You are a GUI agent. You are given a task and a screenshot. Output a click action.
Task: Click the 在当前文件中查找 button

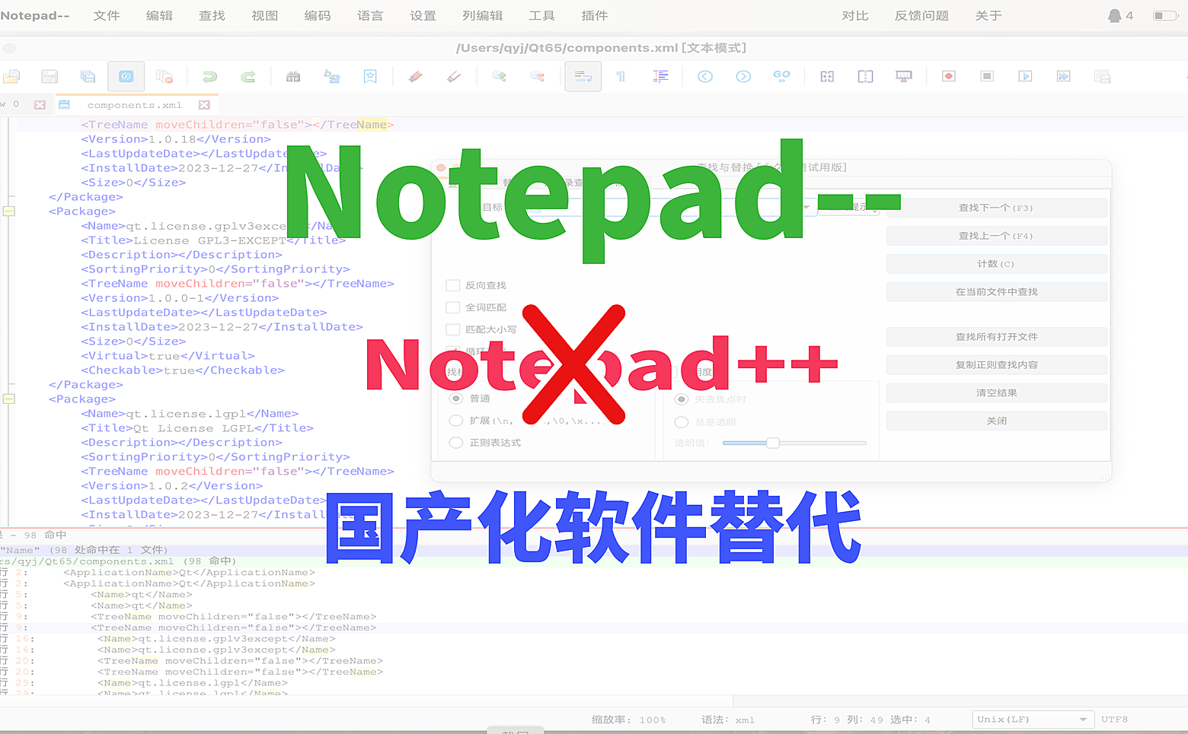(996, 292)
